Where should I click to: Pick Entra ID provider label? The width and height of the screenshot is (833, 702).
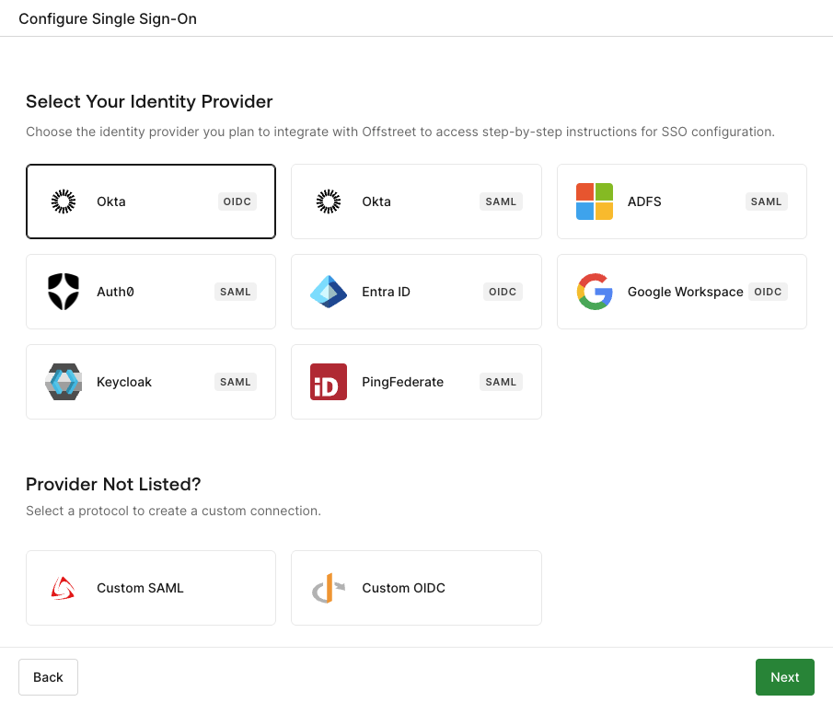coord(387,292)
